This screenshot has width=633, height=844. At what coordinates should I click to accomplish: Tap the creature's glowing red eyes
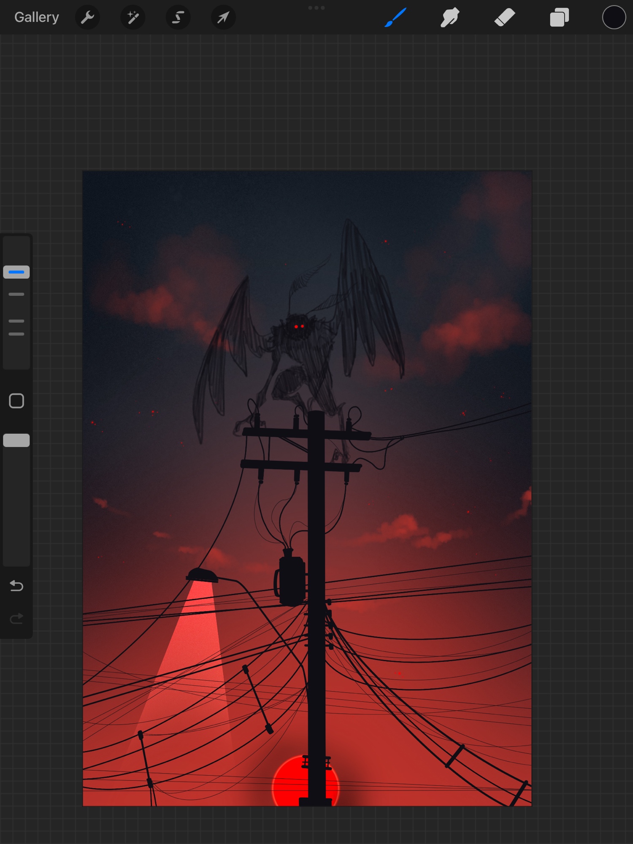click(299, 326)
